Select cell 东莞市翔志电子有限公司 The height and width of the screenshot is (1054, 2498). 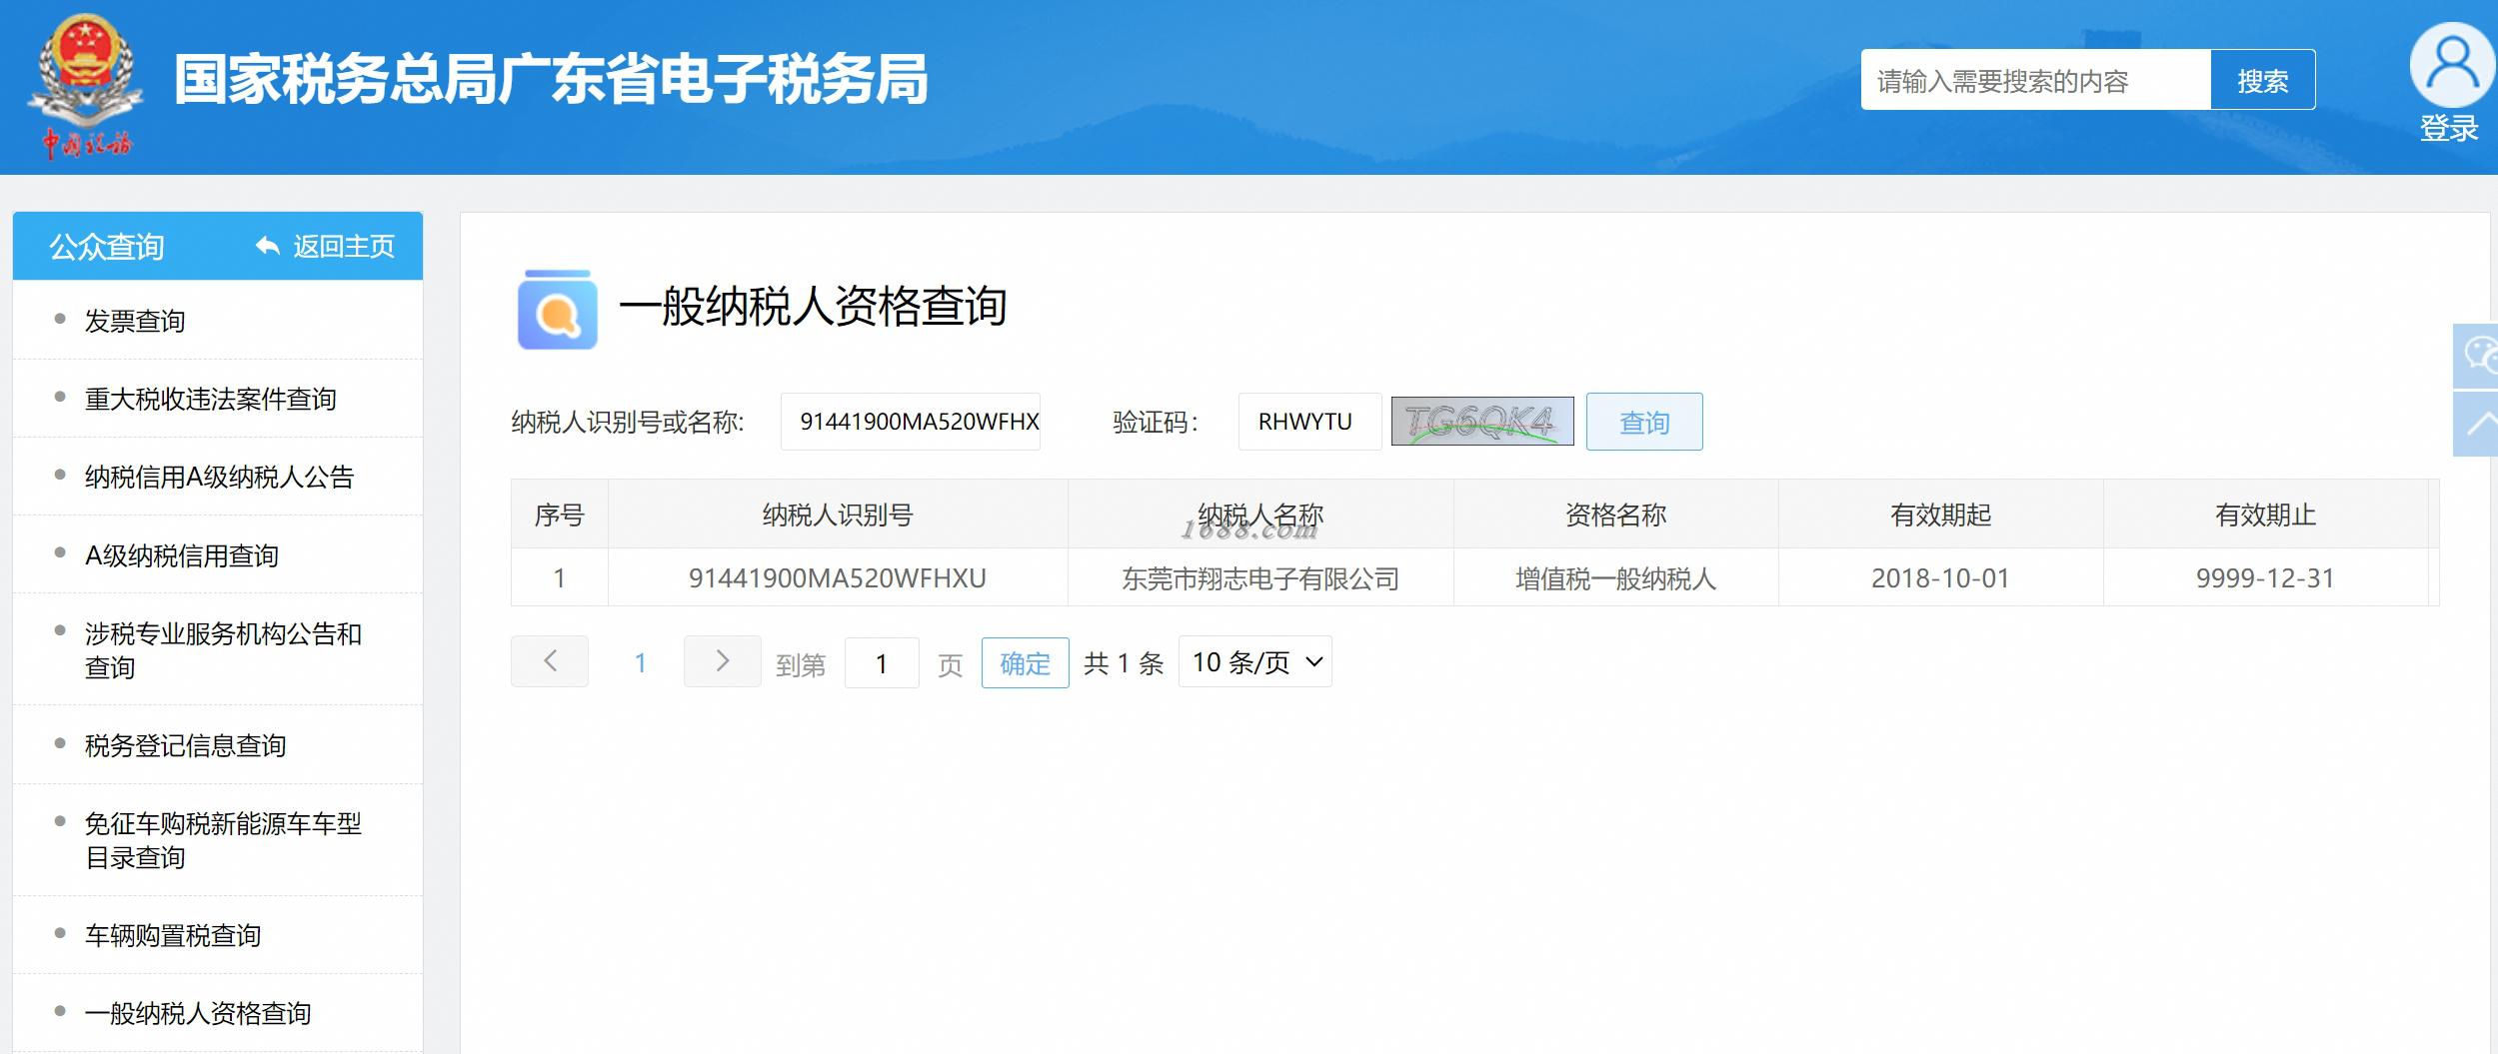(1260, 577)
